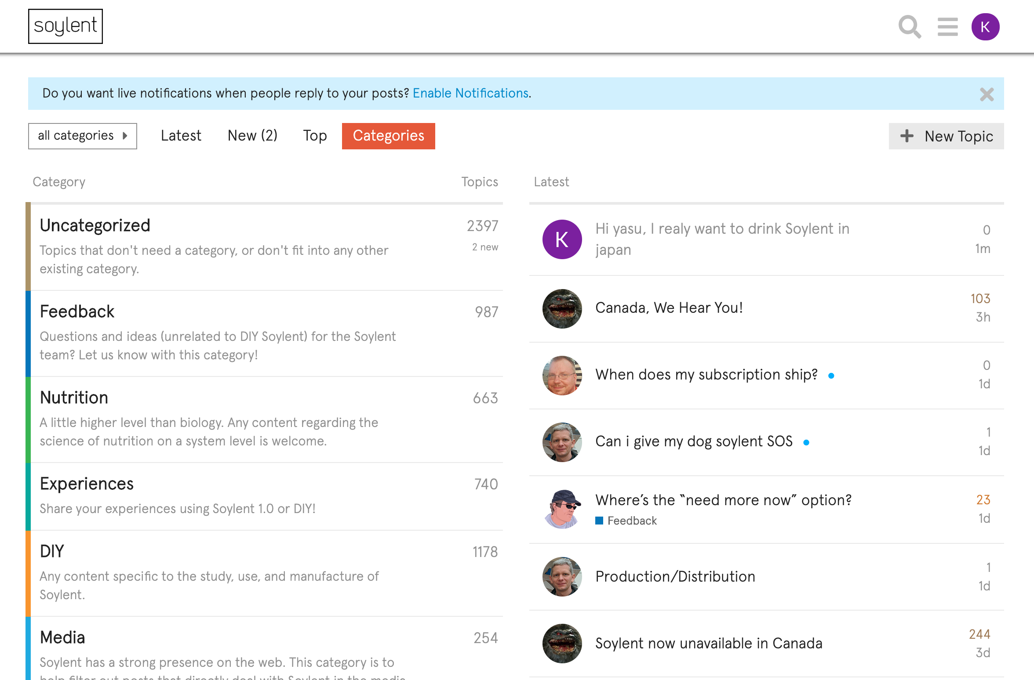Open the Feedback category heading
Viewport: 1034px width, 680px height.
pyautogui.click(x=77, y=311)
